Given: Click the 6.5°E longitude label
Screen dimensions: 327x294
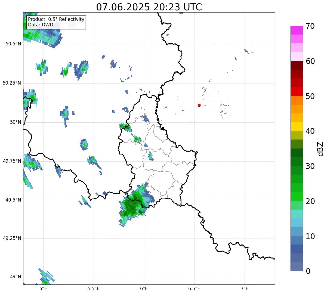Looking at the screenshot, I should (194, 288).
